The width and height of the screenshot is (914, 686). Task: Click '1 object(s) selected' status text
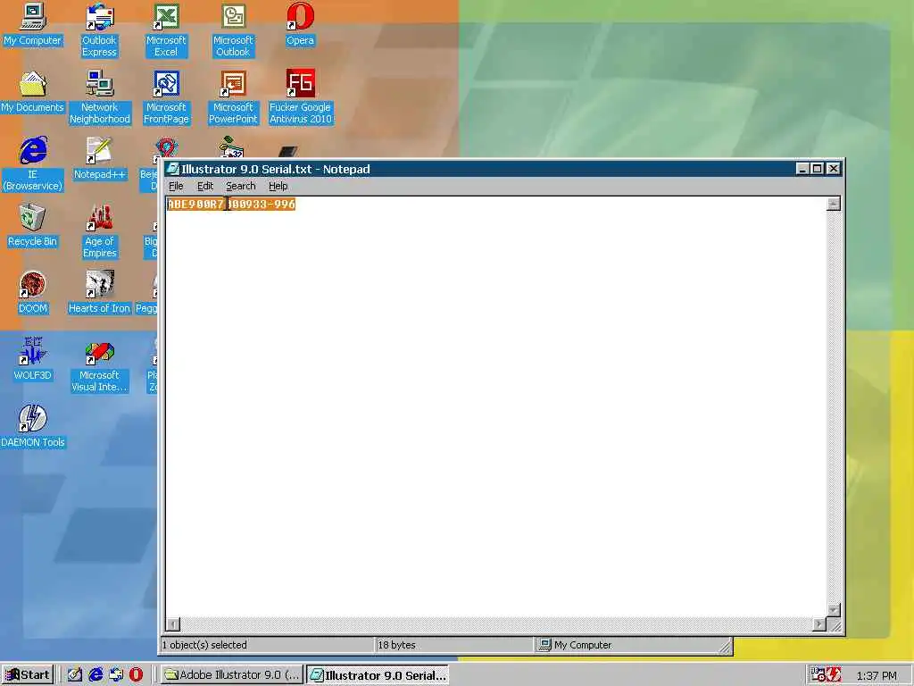tap(204, 645)
